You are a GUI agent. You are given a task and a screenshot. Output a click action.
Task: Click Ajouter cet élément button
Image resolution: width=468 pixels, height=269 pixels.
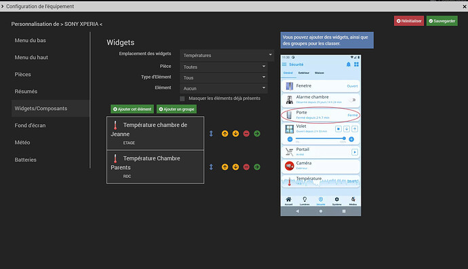click(x=132, y=109)
